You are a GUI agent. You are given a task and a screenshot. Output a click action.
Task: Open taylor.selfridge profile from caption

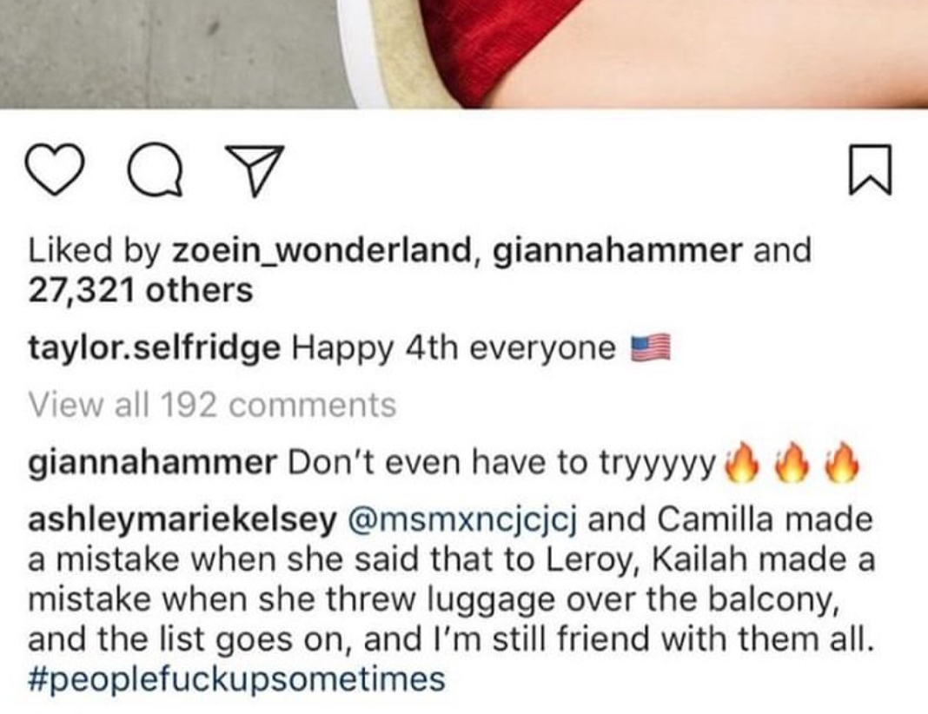(x=154, y=347)
